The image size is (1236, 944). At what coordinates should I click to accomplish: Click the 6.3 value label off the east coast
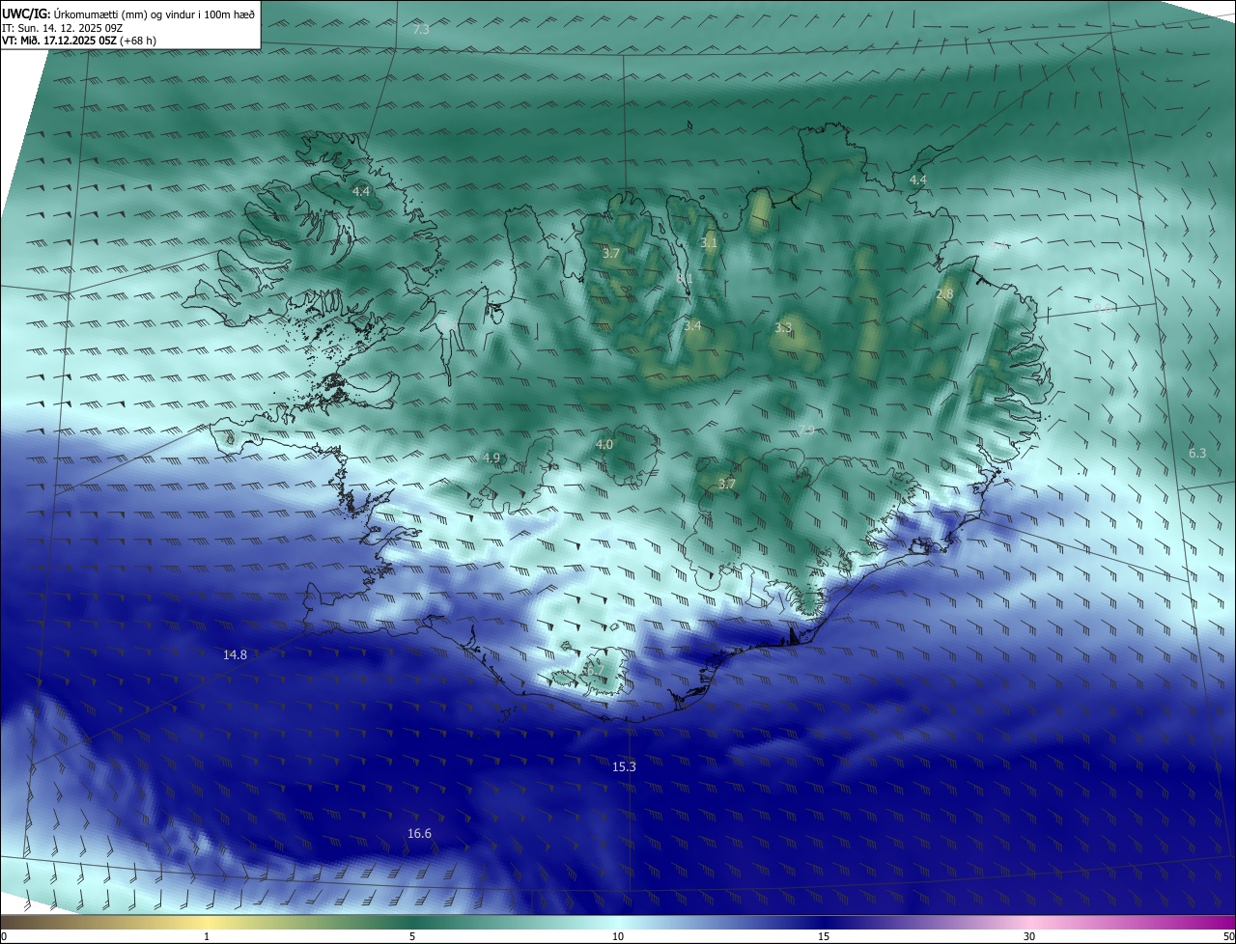(x=1197, y=453)
